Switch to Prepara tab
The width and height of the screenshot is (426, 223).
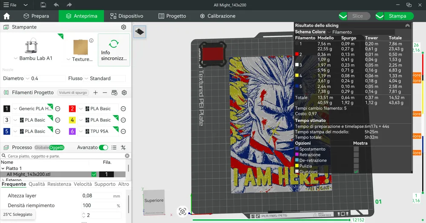[x=36, y=16]
